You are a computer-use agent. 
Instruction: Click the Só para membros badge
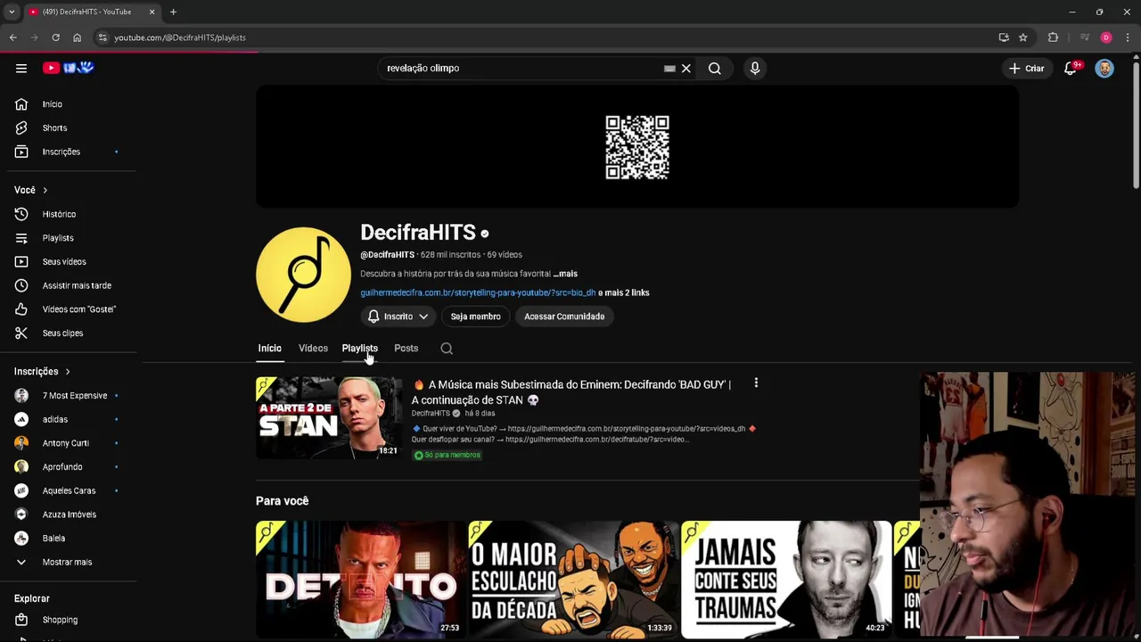(x=447, y=455)
